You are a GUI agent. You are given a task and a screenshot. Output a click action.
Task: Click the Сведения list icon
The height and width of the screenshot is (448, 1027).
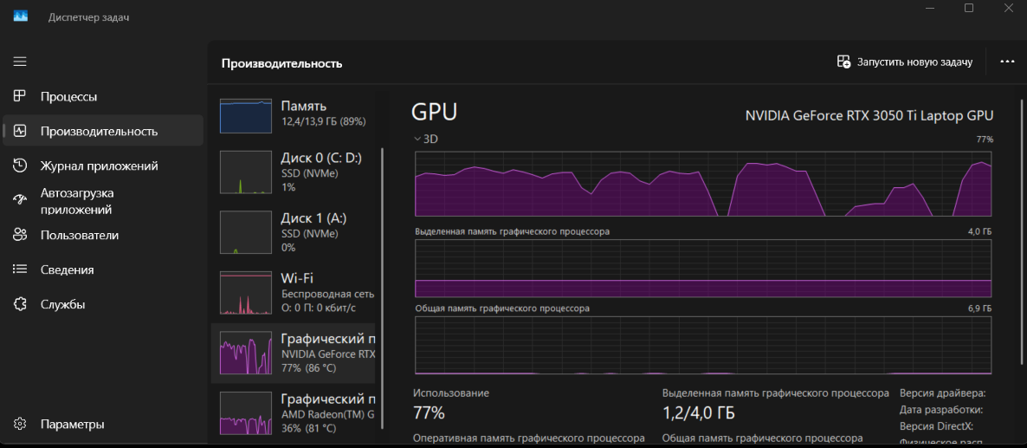pyautogui.click(x=20, y=269)
